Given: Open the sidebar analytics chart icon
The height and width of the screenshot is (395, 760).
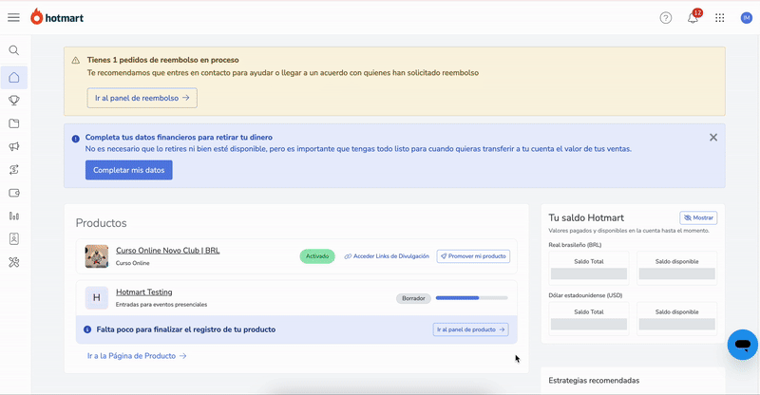Looking at the screenshot, I should 14,216.
